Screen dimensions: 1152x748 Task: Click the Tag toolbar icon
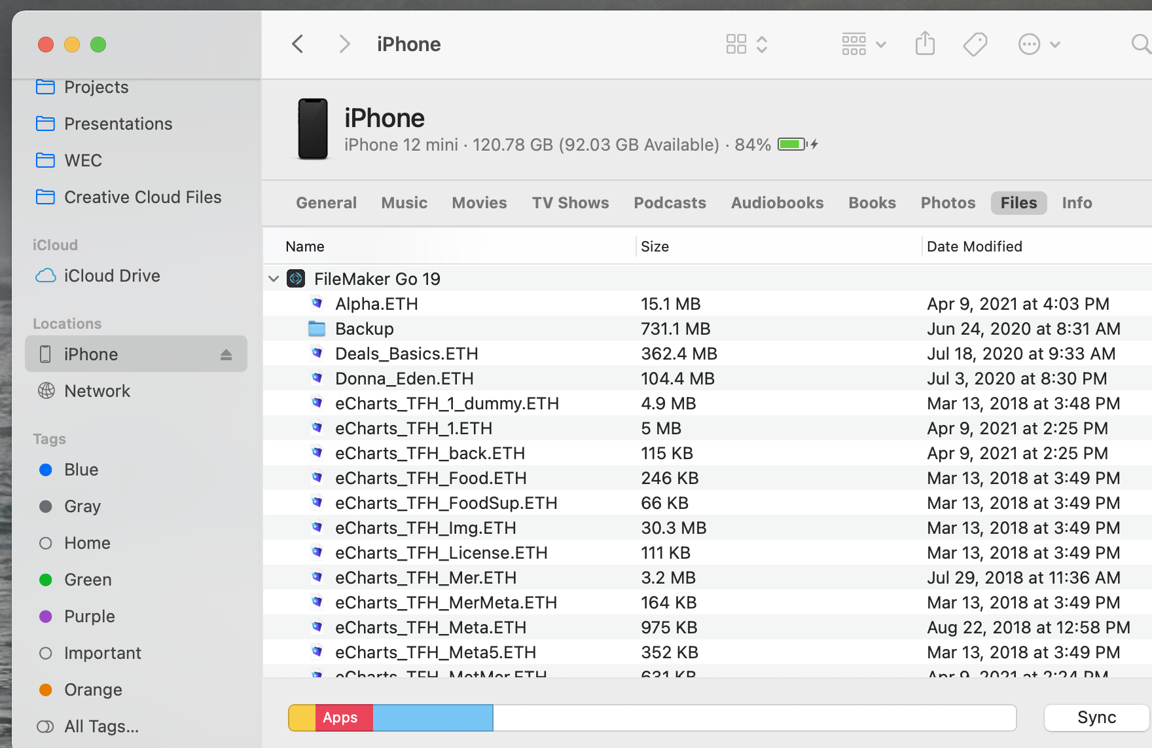[x=975, y=44]
